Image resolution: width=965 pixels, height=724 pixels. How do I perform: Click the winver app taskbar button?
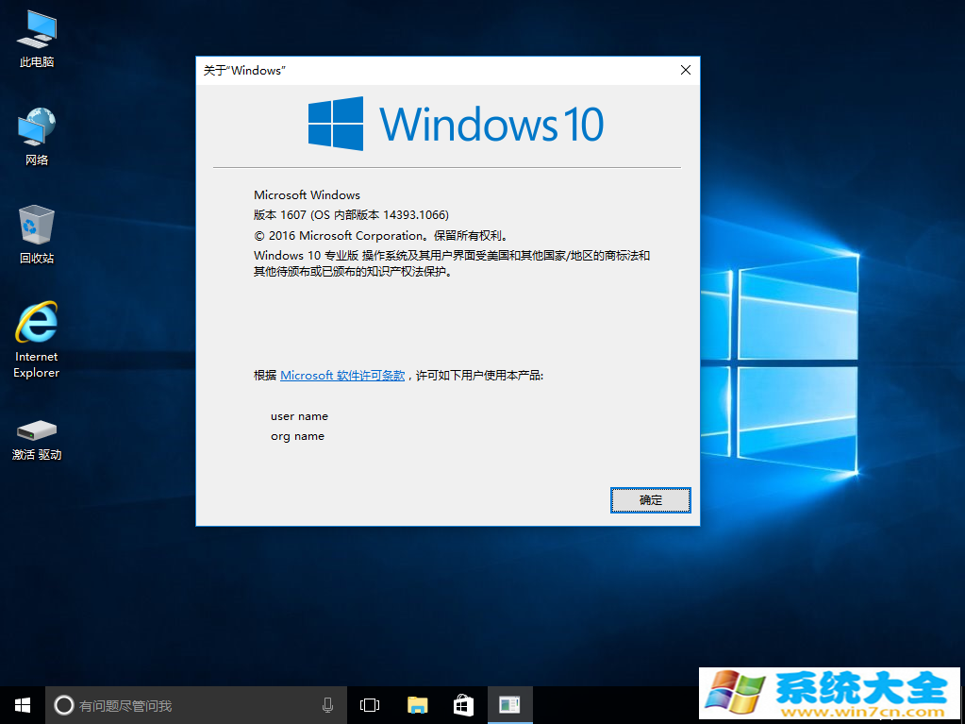tap(509, 705)
